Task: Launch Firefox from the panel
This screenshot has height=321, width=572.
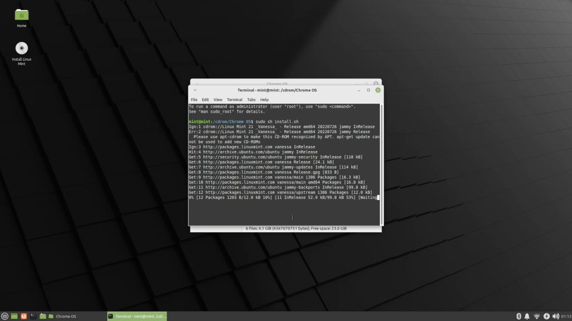Action: [23, 316]
